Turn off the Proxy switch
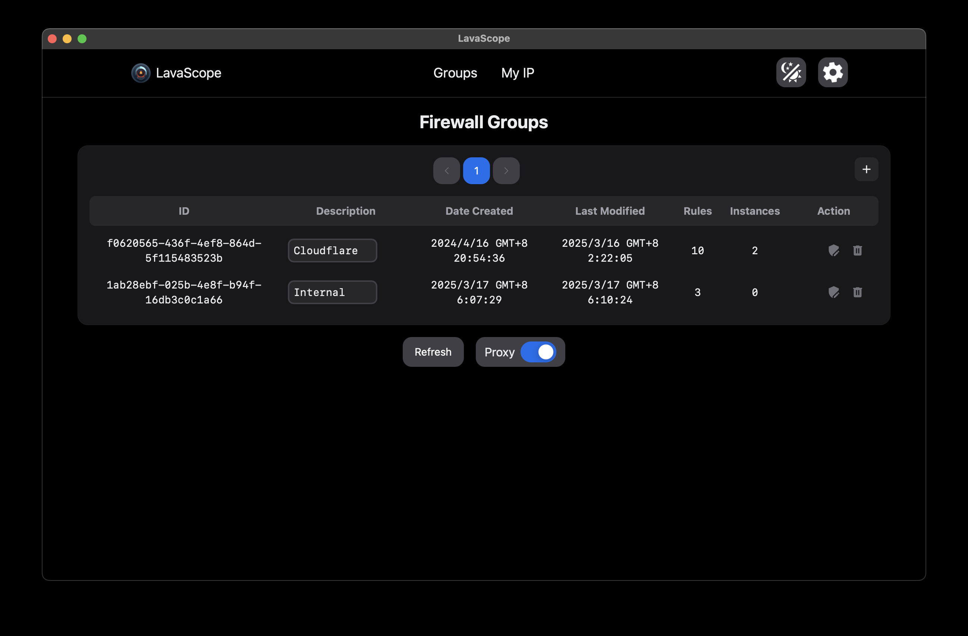The height and width of the screenshot is (636, 968). (x=538, y=352)
